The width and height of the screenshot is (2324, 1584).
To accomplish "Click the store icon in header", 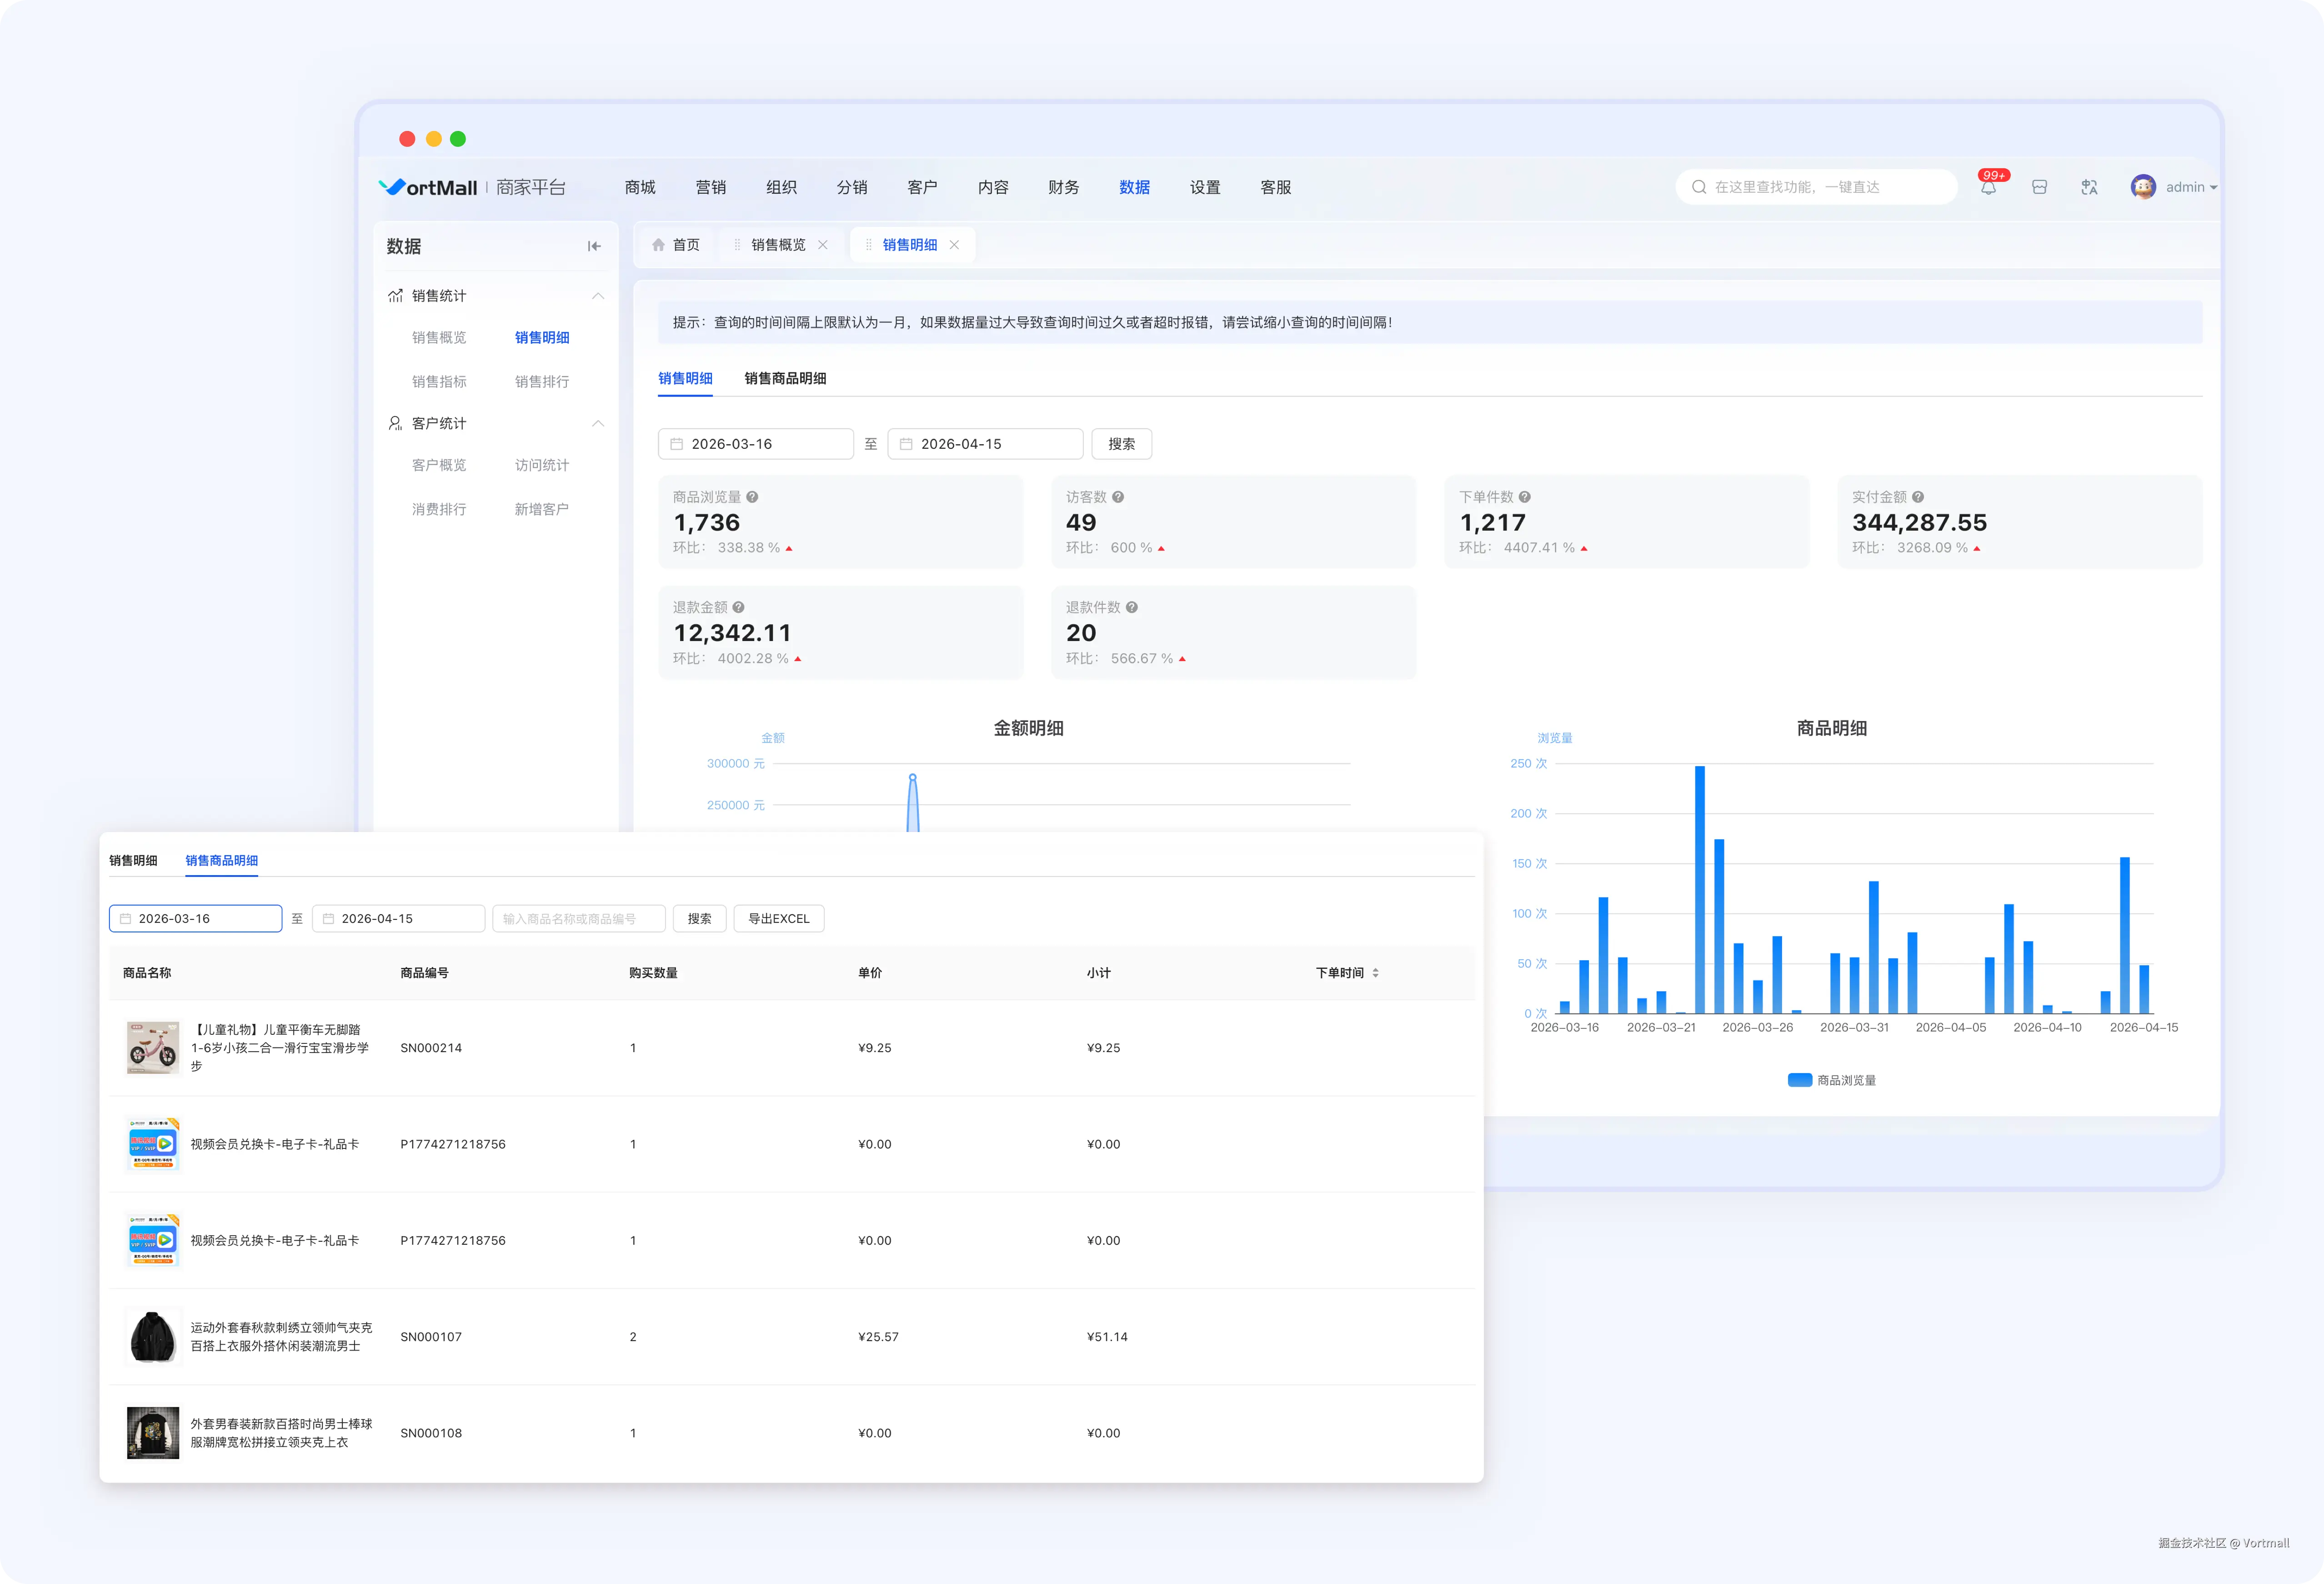I will click(2039, 187).
